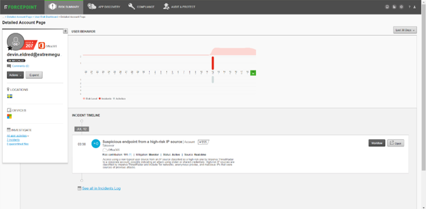Click the 03:38 incident timestamp
The image size is (426, 209).
tap(82, 144)
